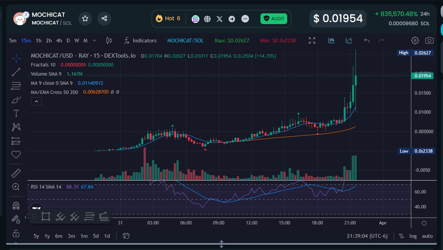
Task: Collapse the indicator legend chevron
Action: [36, 101]
